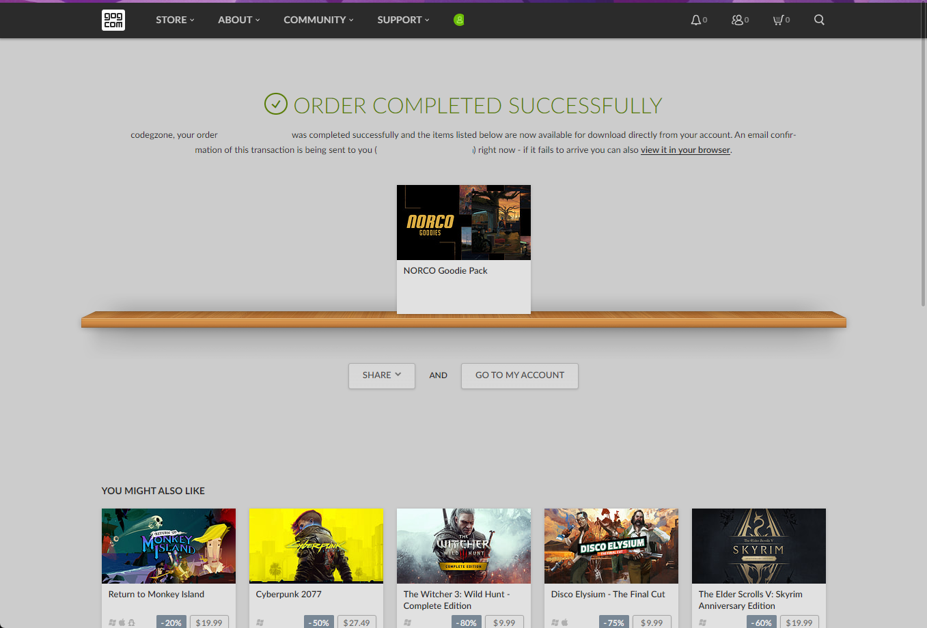The width and height of the screenshot is (927, 628).
Task: Click the $9.99 price on Disco Elysium
Action: click(x=652, y=622)
